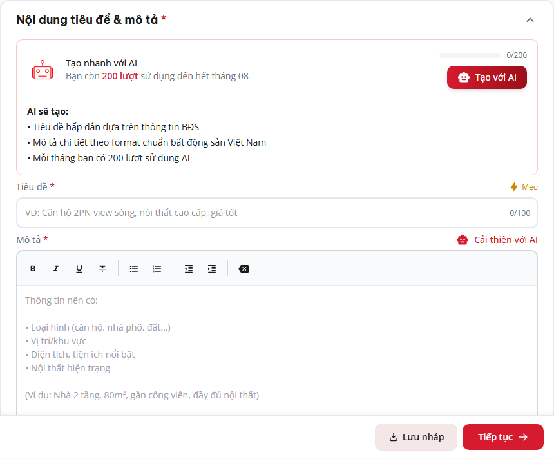The height and width of the screenshot is (459, 554).
Task: Insert a bulleted list
Action: tap(133, 269)
